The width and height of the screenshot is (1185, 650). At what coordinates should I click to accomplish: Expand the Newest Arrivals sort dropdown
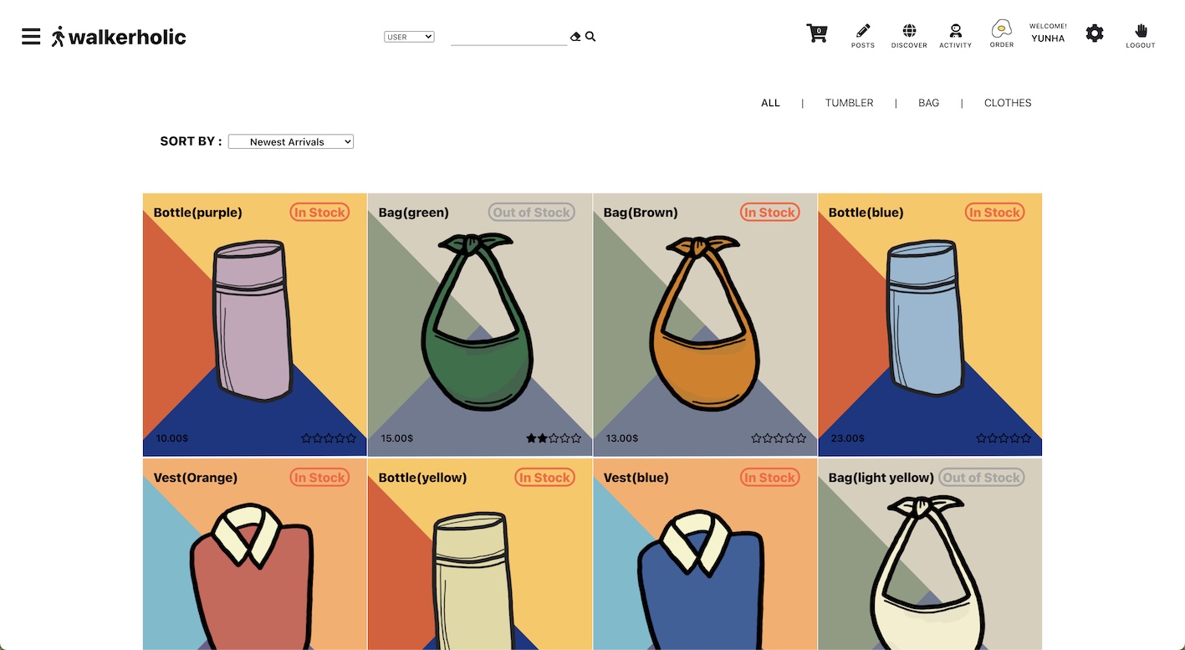291,142
